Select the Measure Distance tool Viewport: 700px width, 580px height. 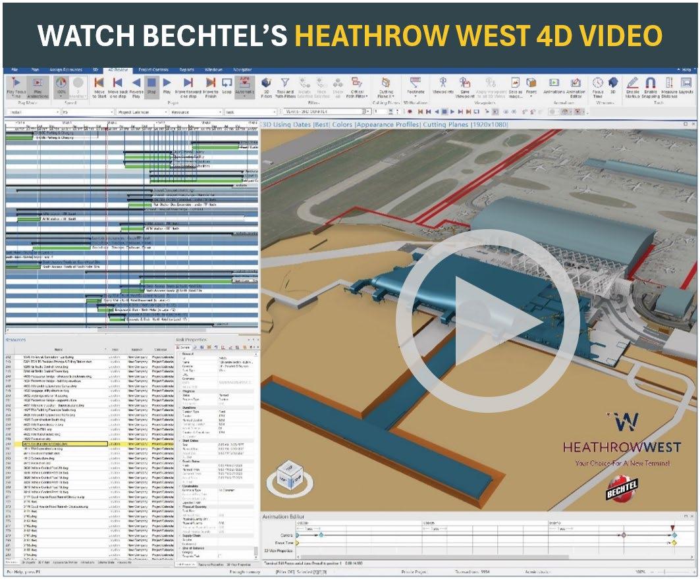tap(669, 88)
